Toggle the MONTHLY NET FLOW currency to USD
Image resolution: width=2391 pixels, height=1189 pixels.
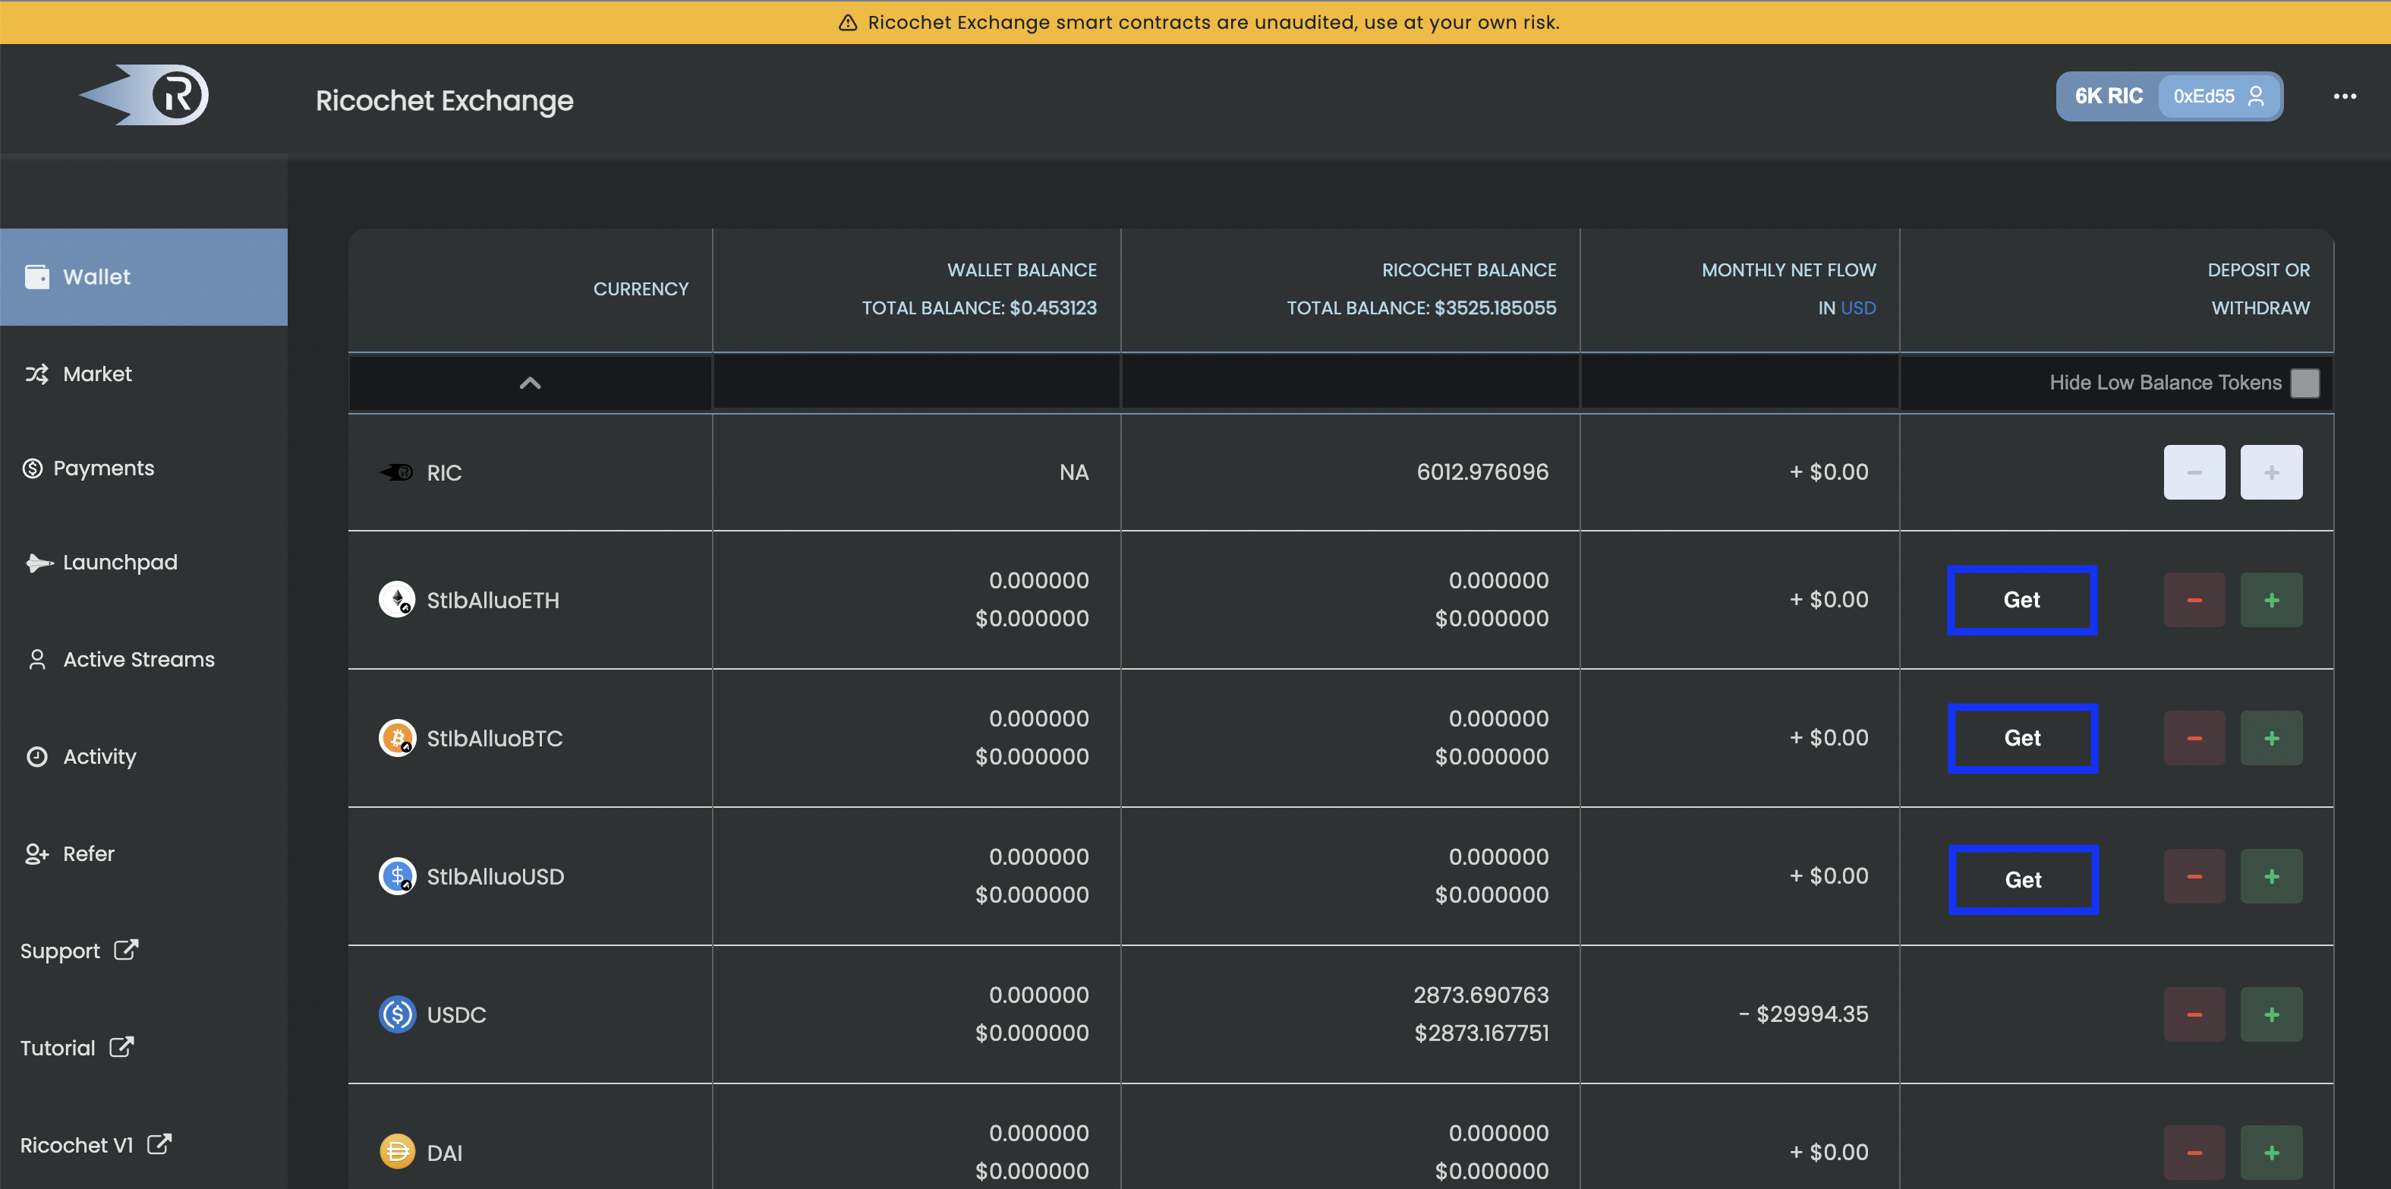(x=1859, y=307)
